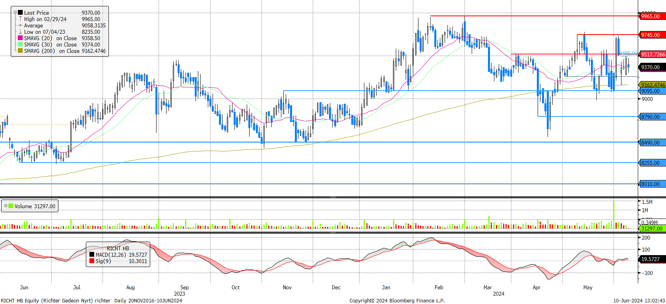Select the blue 9095.00 price level tag
This screenshot has height=304, width=666.
click(x=652, y=91)
